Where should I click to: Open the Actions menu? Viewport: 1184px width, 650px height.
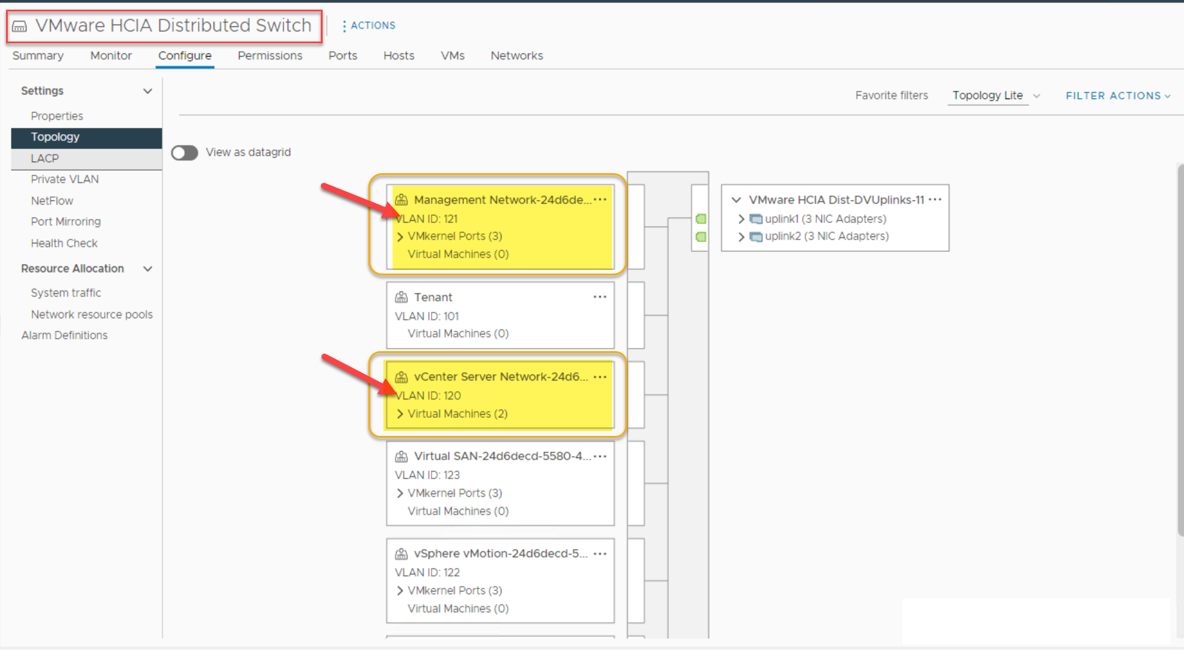coord(368,25)
